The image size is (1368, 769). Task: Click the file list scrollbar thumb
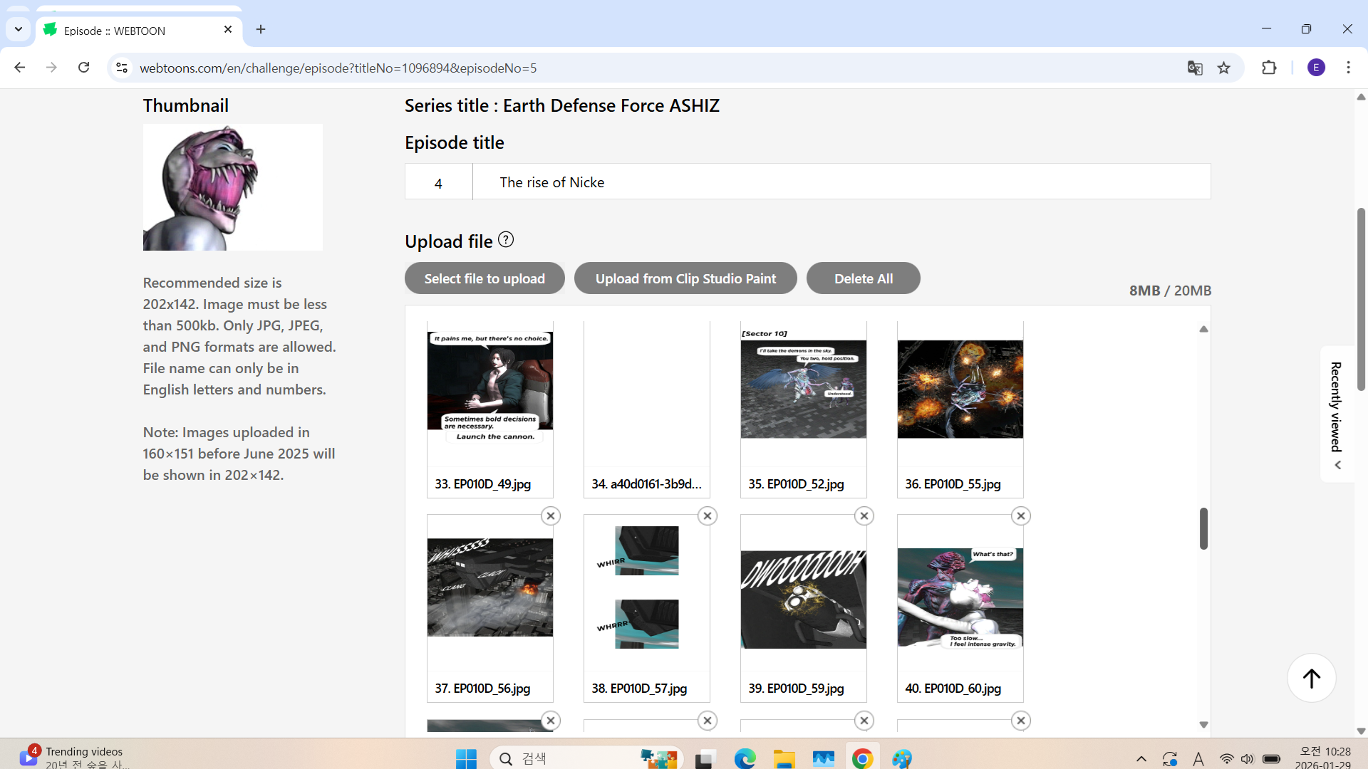1203,528
